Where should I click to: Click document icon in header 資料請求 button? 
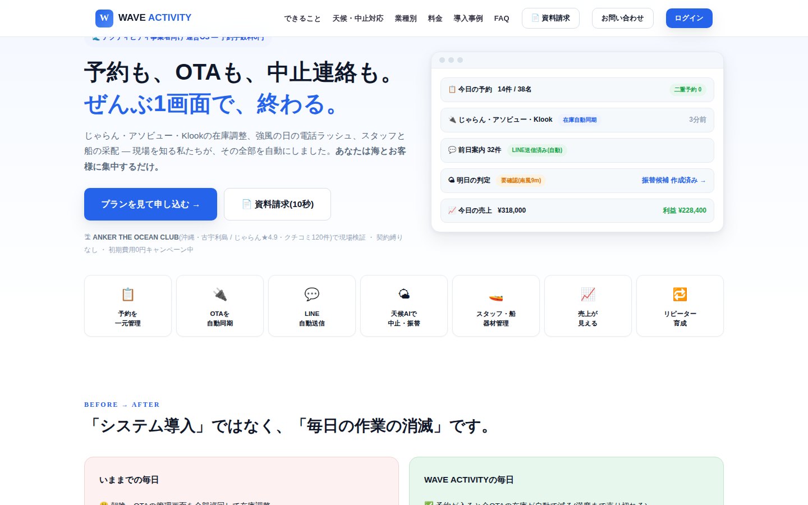click(x=535, y=18)
